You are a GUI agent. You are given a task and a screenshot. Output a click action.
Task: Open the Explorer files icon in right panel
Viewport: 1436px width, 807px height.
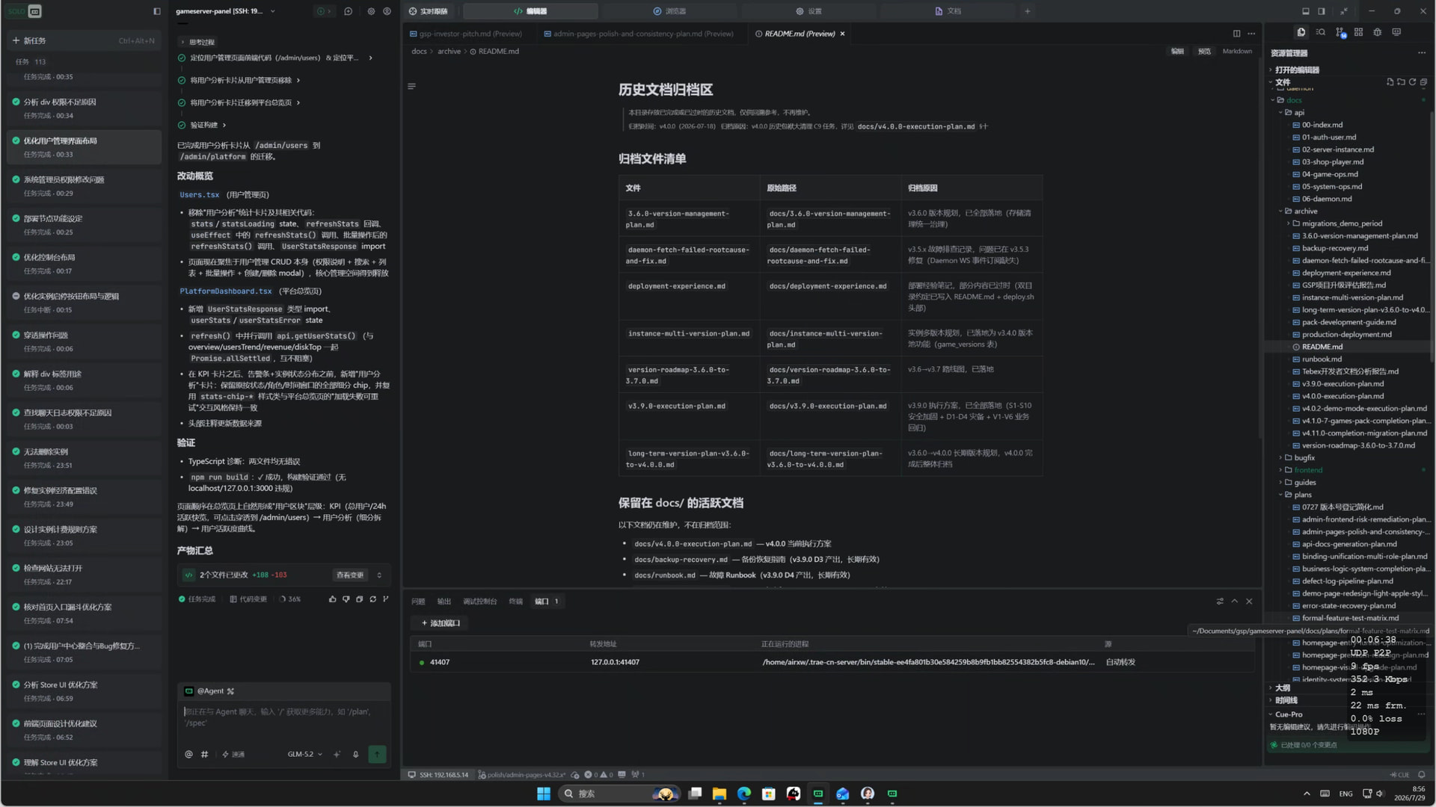pos(1301,32)
